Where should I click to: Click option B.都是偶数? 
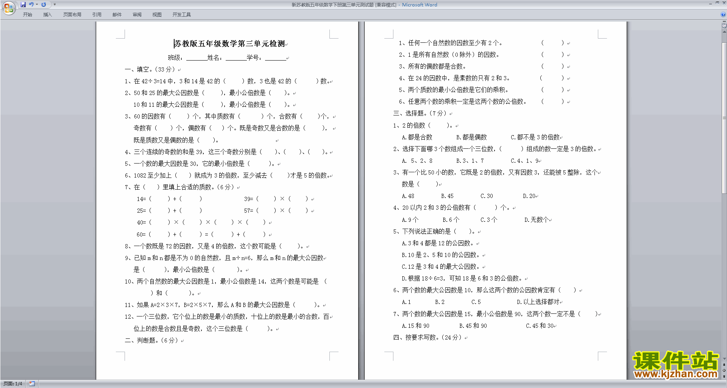pos(471,137)
